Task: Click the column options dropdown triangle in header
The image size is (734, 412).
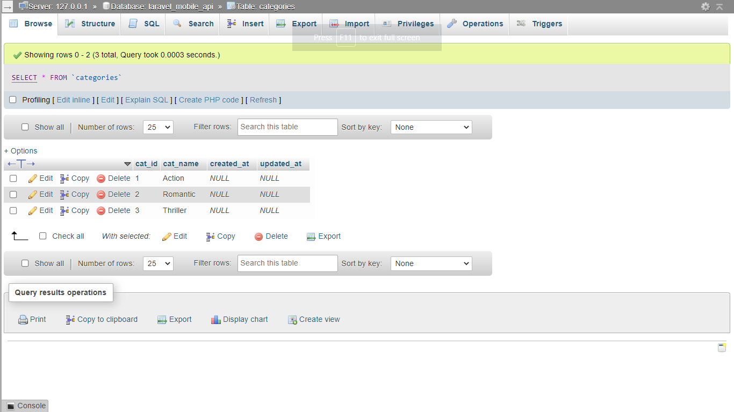Action: click(x=127, y=164)
